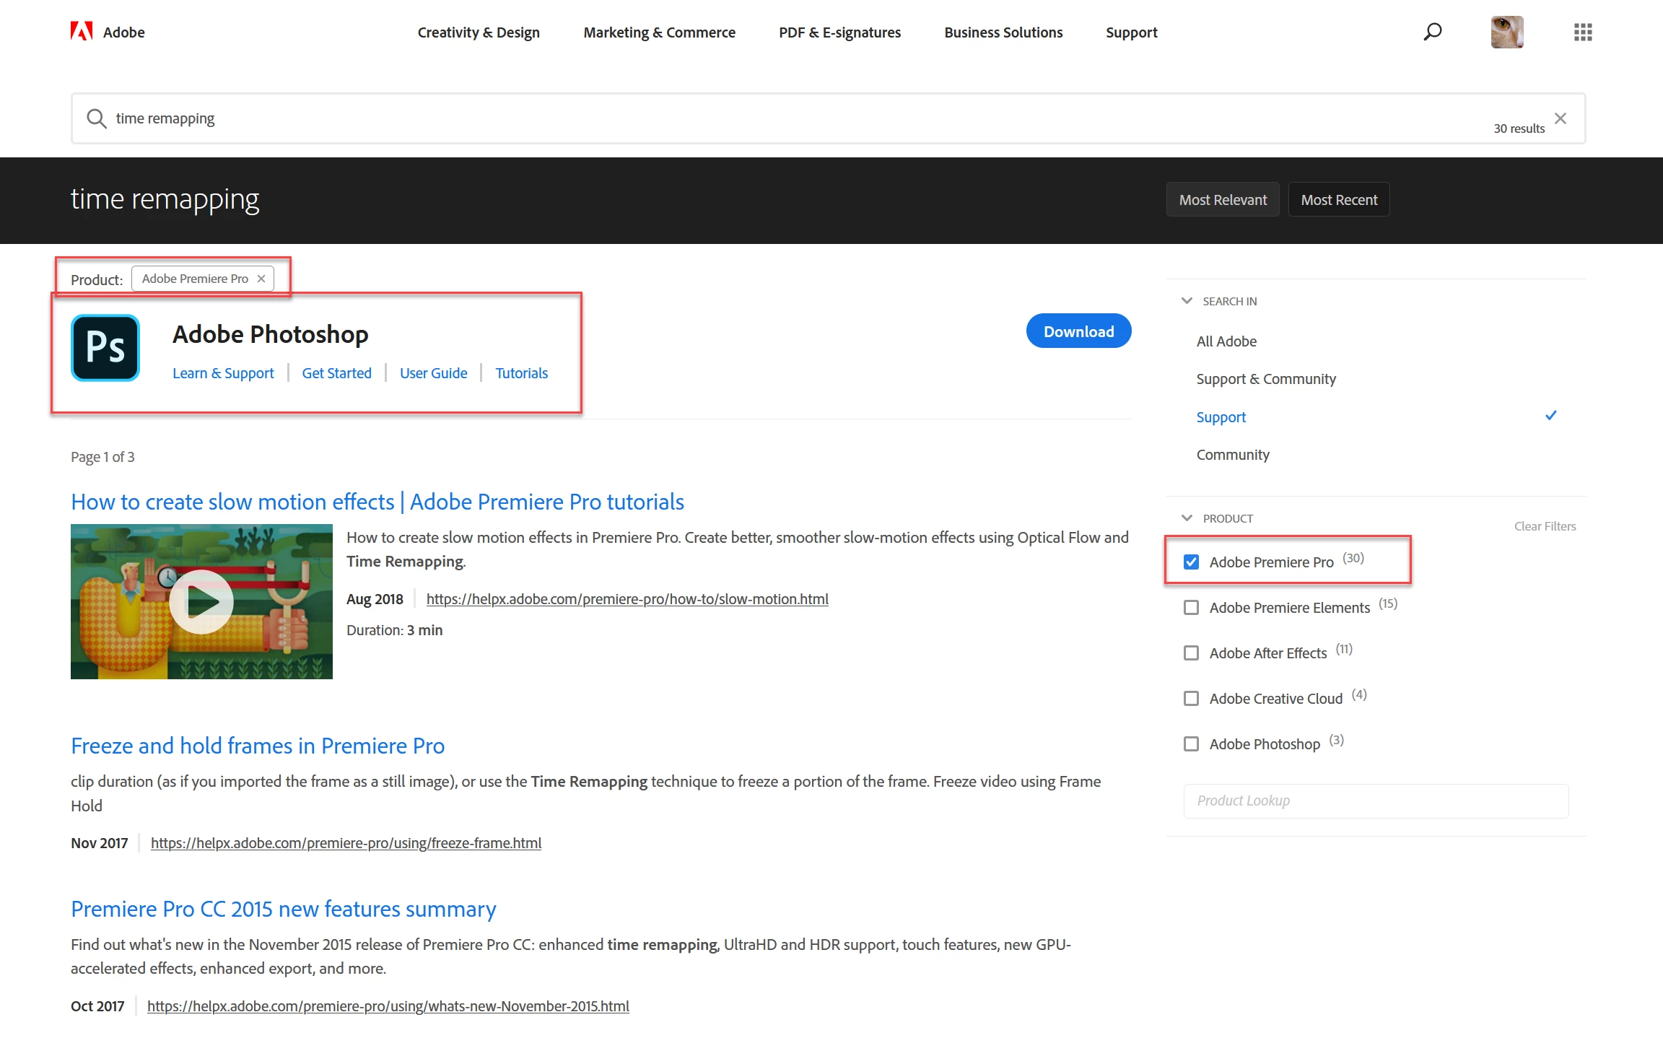This screenshot has width=1663, height=1038.
Task: Play the slow motion tutorial video
Action: [201, 601]
